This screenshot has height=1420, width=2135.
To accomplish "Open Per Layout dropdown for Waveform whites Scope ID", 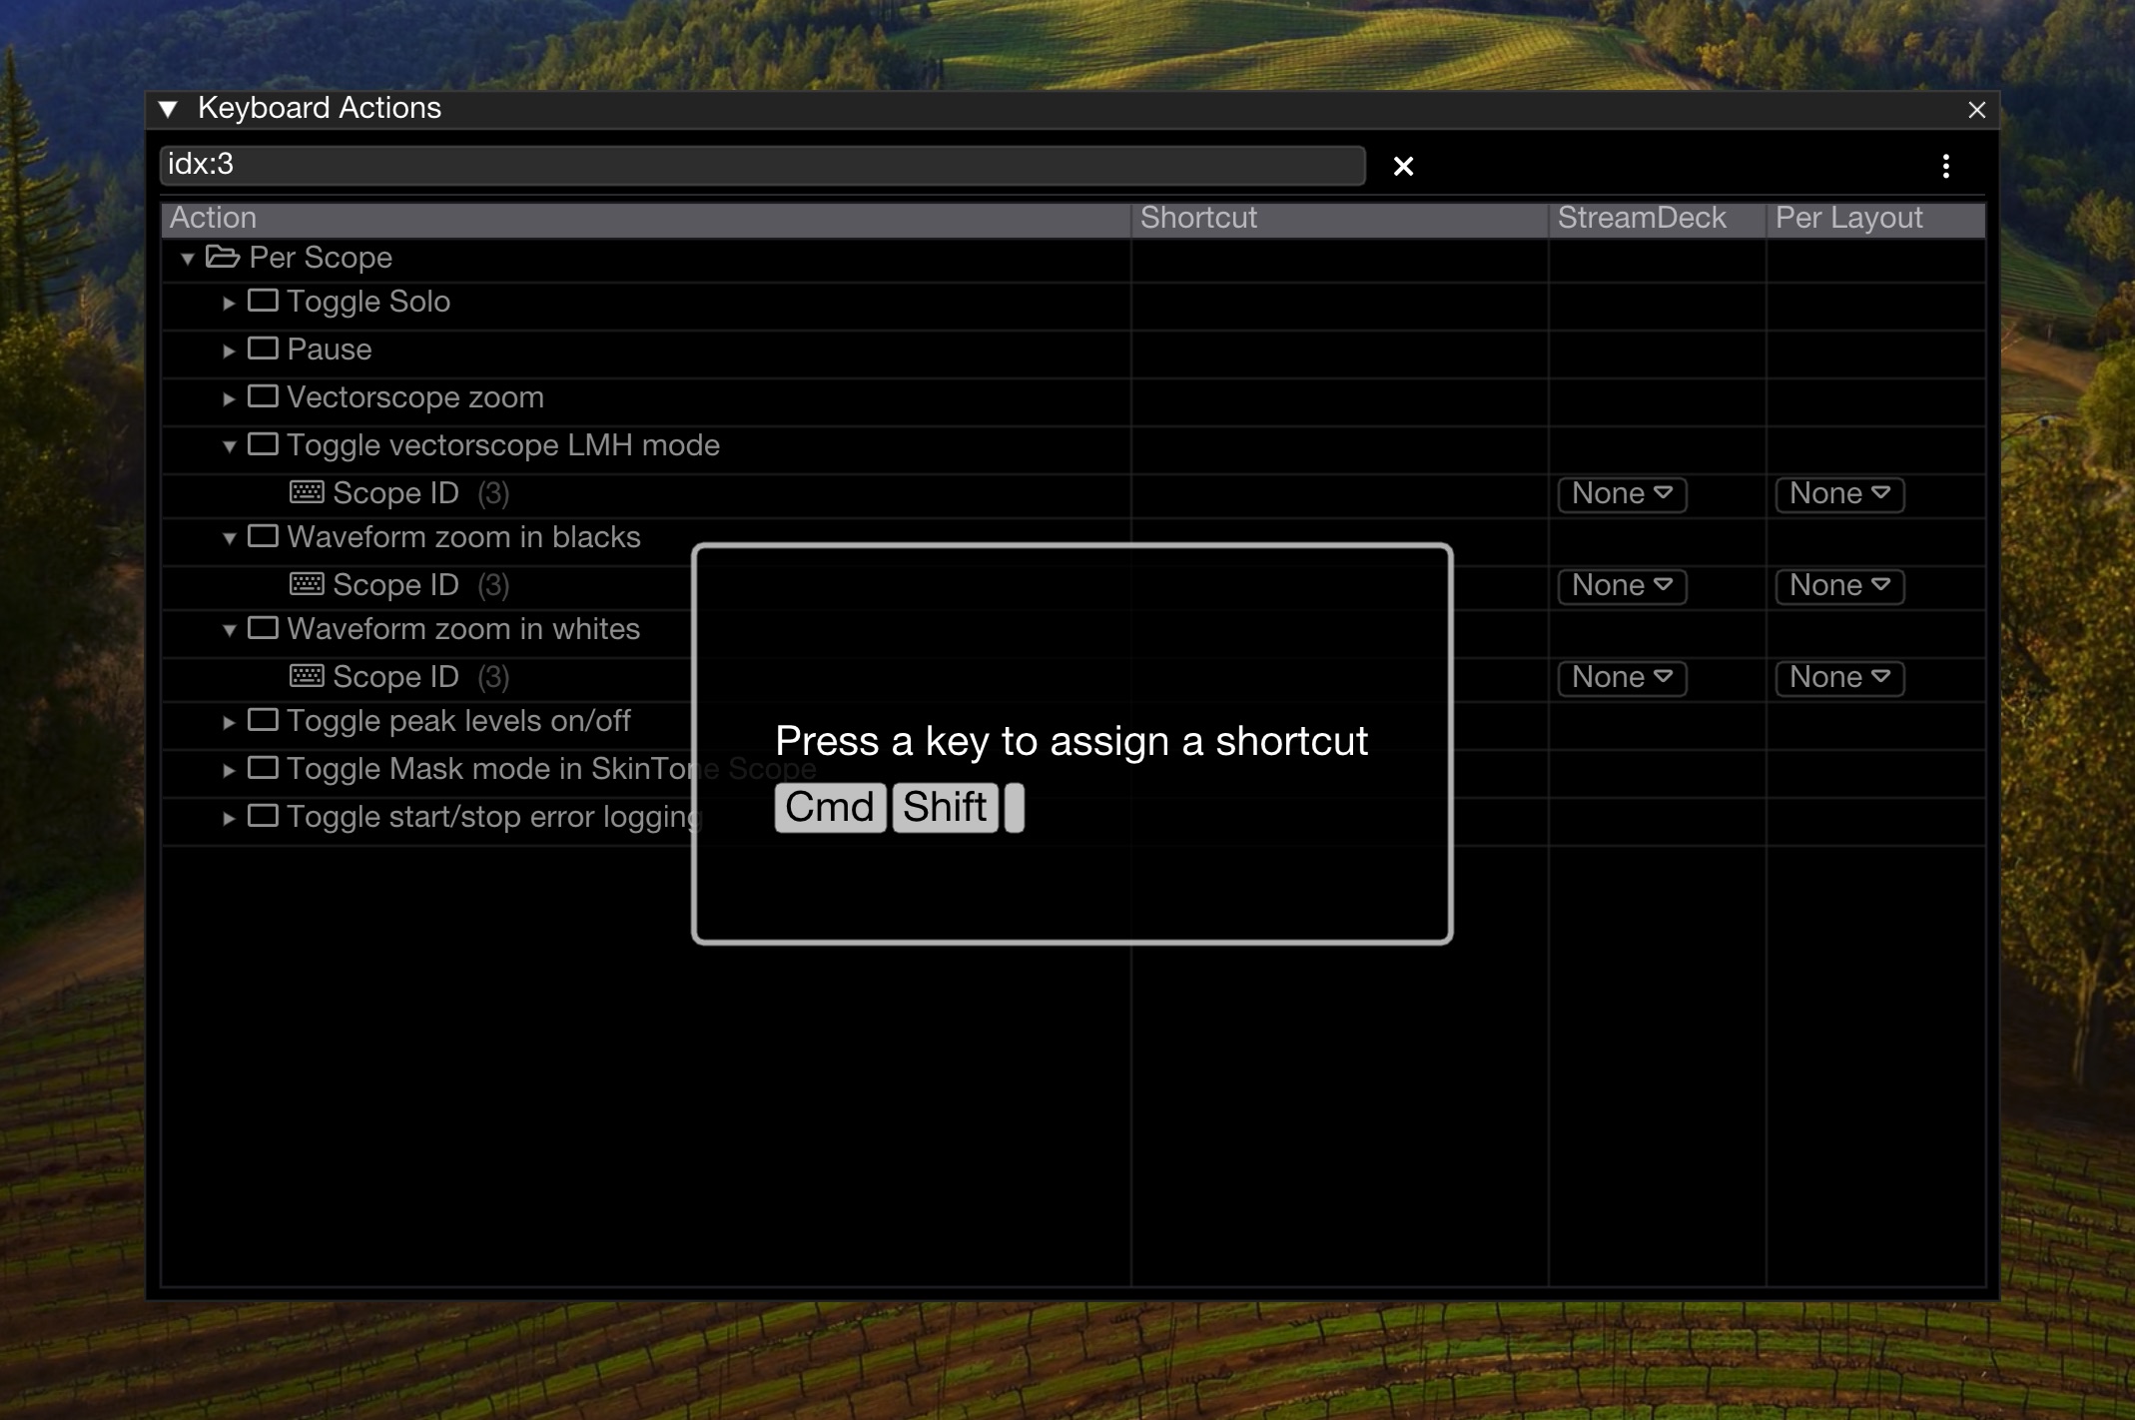I will click(x=1838, y=678).
